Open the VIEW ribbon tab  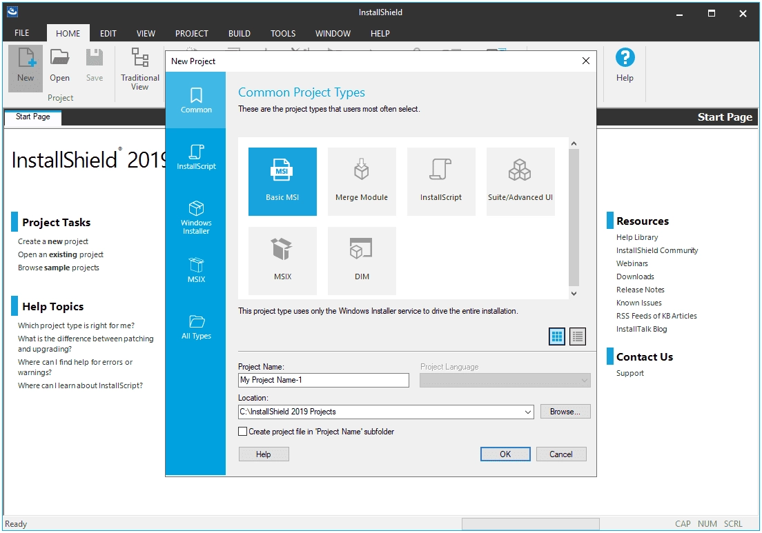[146, 33]
